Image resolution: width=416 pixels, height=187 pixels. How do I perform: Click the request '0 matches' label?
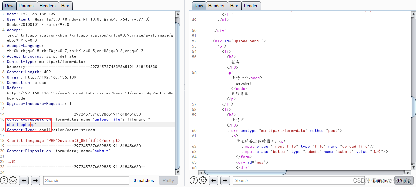coord(144,180)
